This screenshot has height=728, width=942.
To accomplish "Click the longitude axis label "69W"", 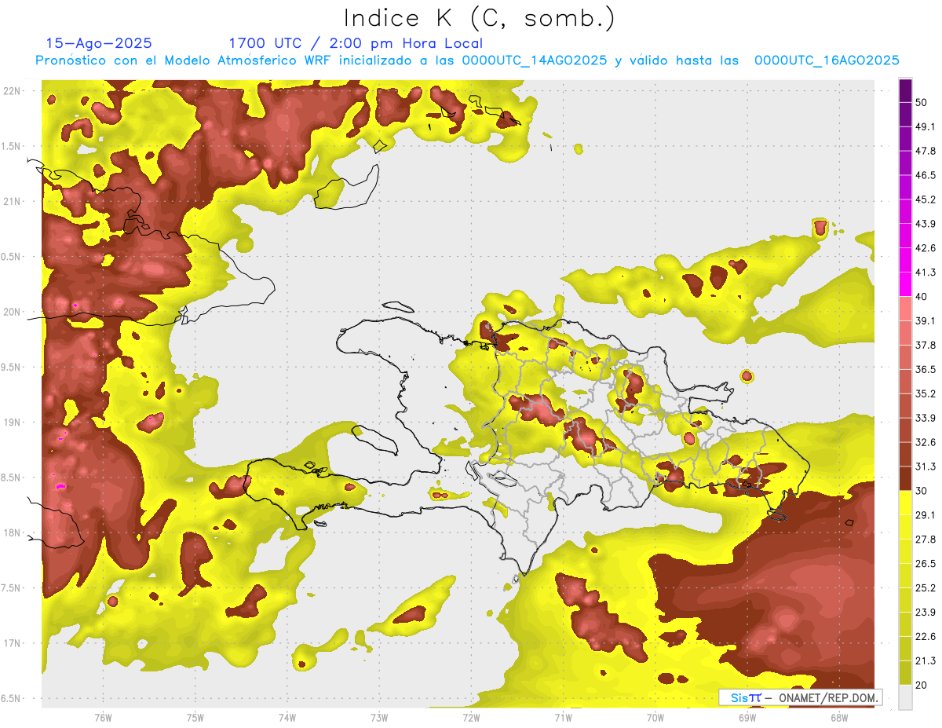I will [x=747, y=718].
